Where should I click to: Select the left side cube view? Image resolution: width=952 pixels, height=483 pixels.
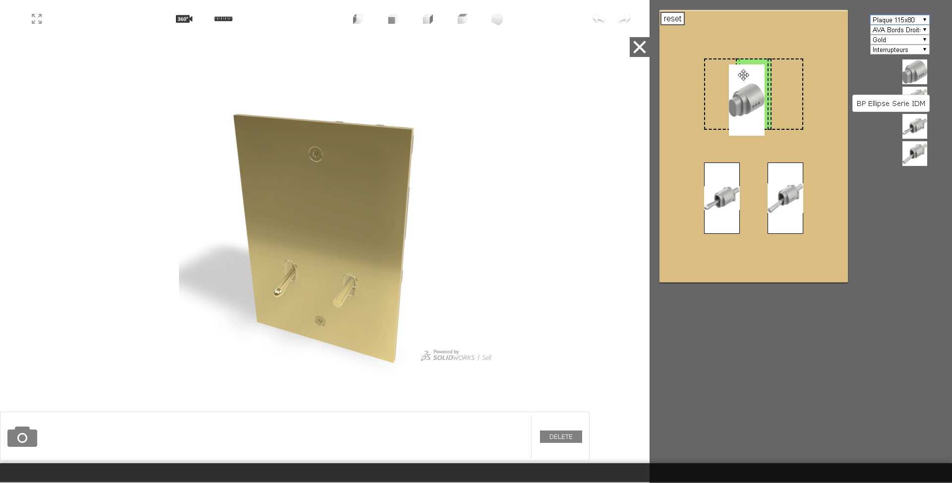coord(358,19)
